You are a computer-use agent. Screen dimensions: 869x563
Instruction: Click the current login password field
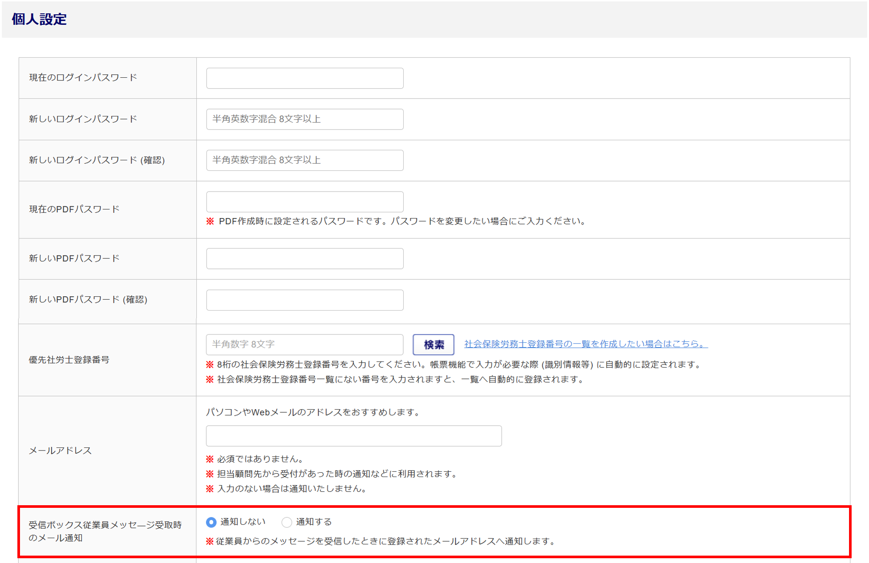pyautogui.click(x=305, y=78)
